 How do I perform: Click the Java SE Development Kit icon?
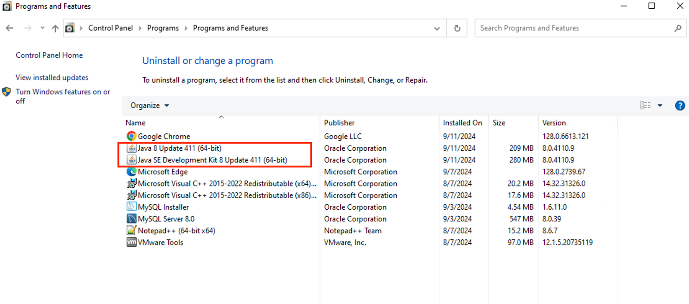[x=131, y=160]
